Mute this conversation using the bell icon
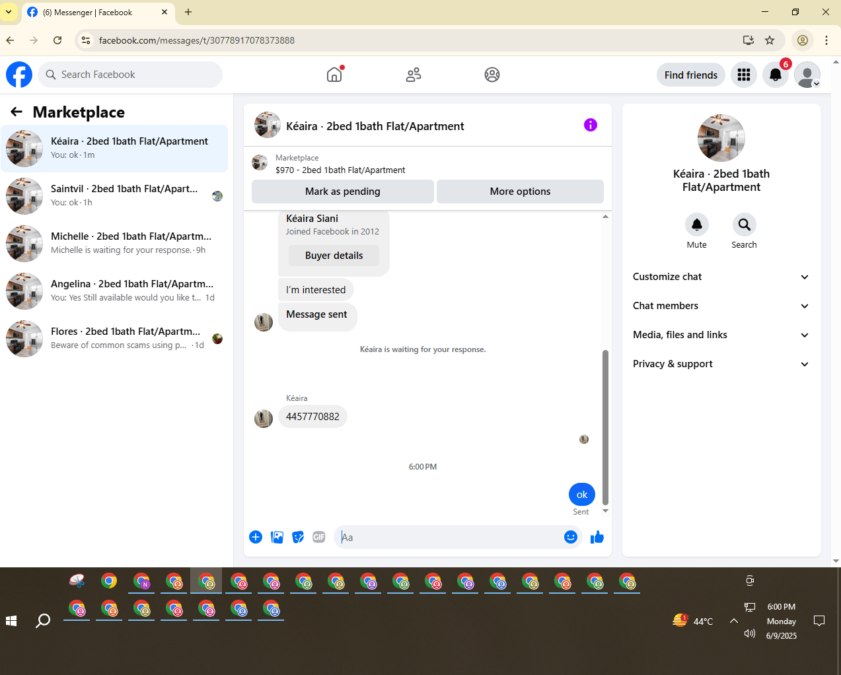This screenshot has height=675, width=841. coord(696,225)
